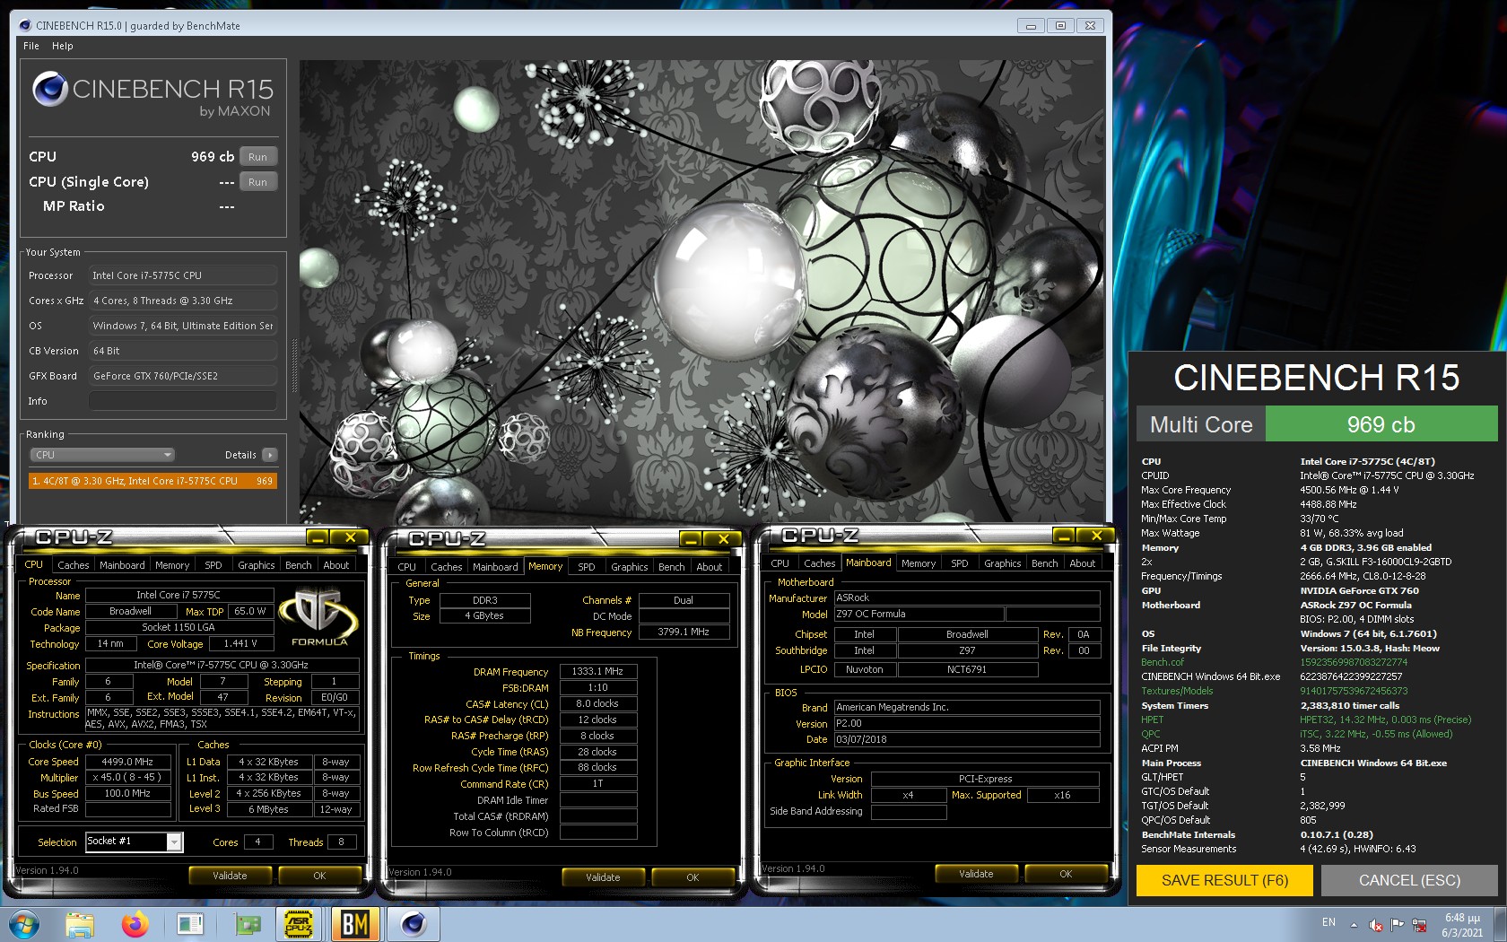Open the Ranking CPU dropdown in Cinebench
The width and height of the screenshot is (1507, 942).
click(102, 455)
